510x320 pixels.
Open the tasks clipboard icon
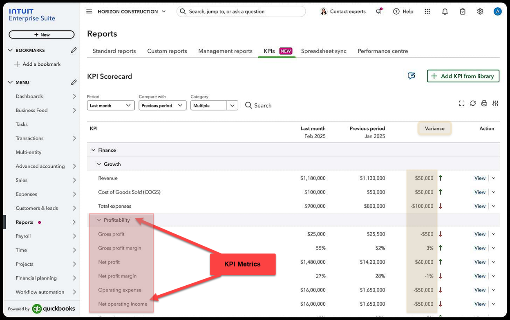462,11
